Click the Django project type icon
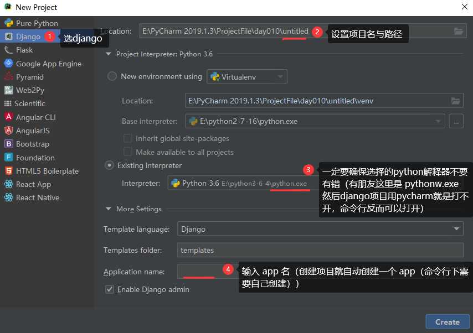 9,37
